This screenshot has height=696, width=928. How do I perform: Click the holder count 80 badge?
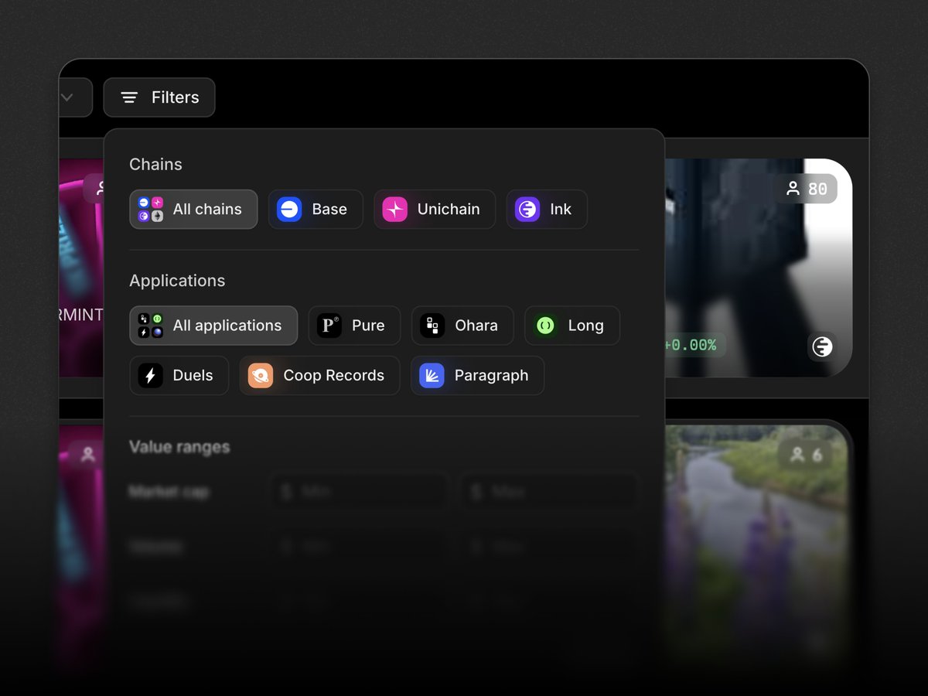806,189
